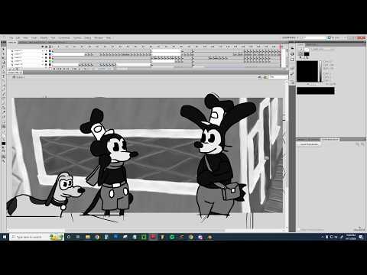Click the fill color bucket control in Color panel
The image size is (367, 275).
click(300, 53)
